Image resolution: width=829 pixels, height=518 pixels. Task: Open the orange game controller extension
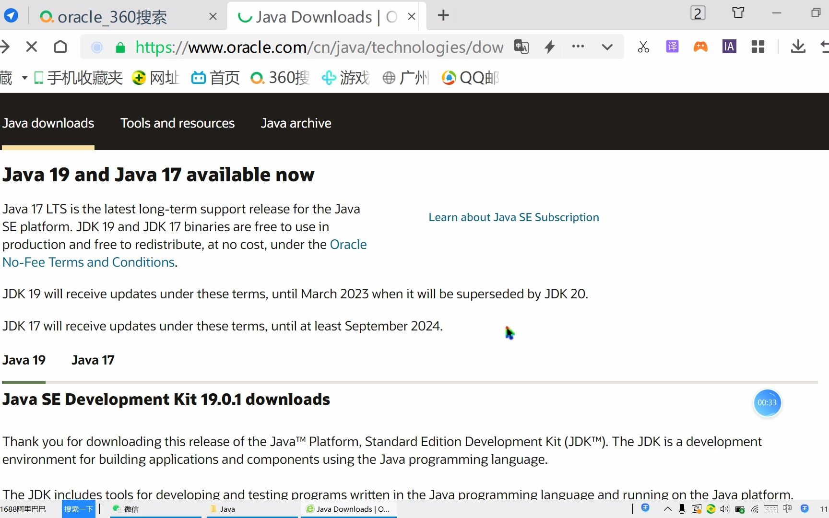point(700,47)
